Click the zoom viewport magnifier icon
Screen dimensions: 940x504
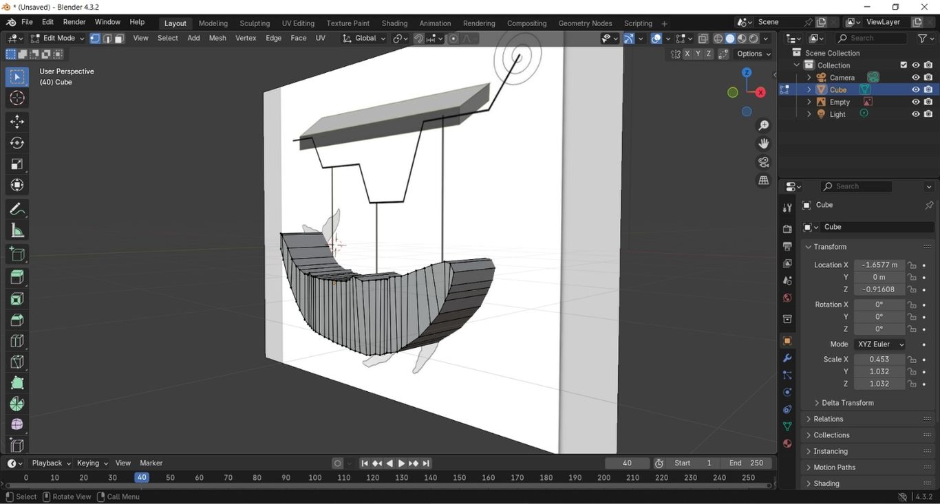(764, 125)
